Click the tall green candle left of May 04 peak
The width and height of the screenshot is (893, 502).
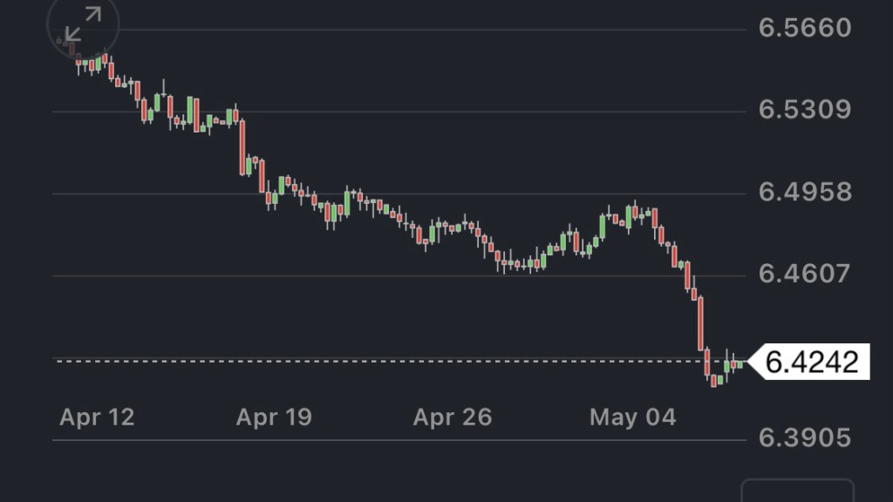[602, 226]
